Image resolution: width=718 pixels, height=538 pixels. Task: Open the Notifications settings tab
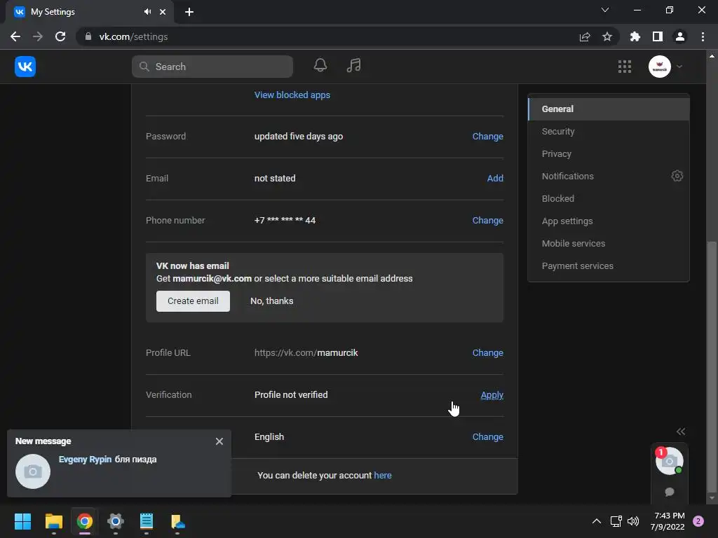click(x=609, y=176)
